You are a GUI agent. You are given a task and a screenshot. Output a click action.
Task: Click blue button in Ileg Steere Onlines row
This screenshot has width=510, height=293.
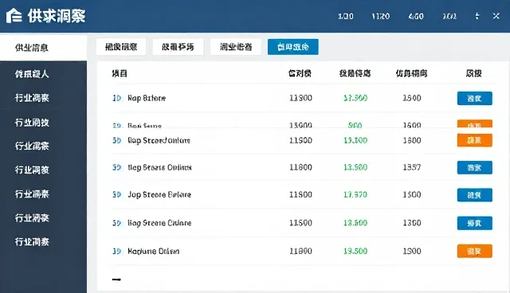click(x=475, y=168)
